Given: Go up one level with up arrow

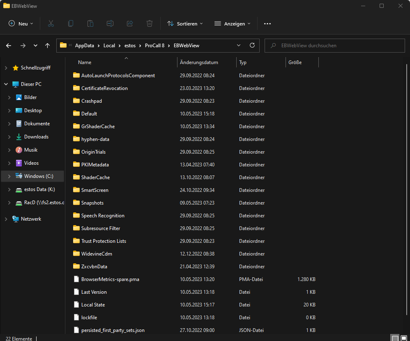Looking at the screenshot, I should pyautogui.click(x=48, y=46).
